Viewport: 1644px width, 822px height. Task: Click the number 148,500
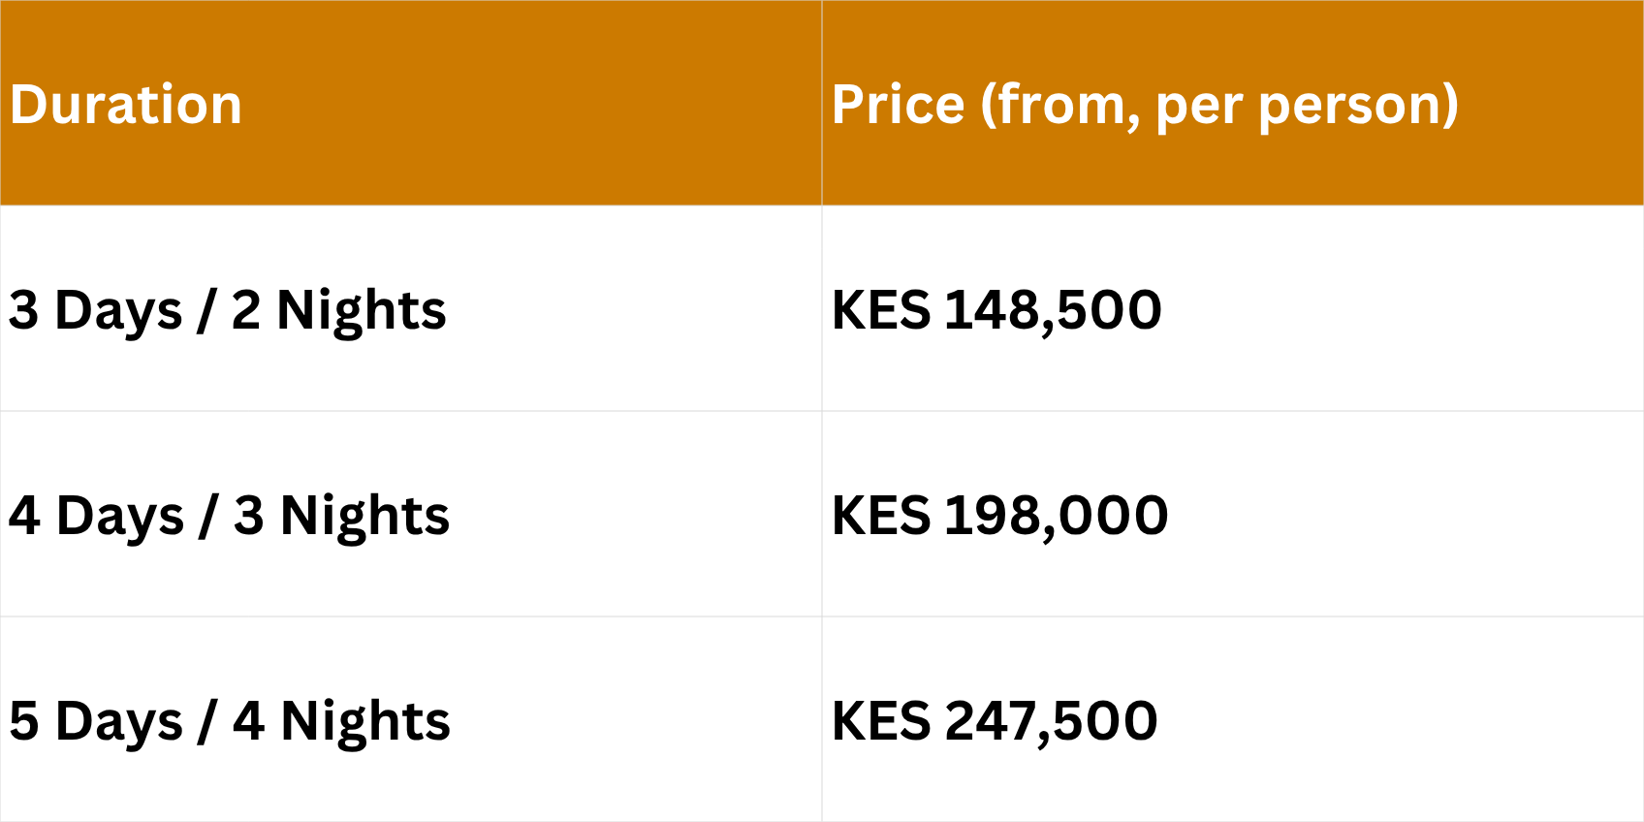pos(1053,310)
